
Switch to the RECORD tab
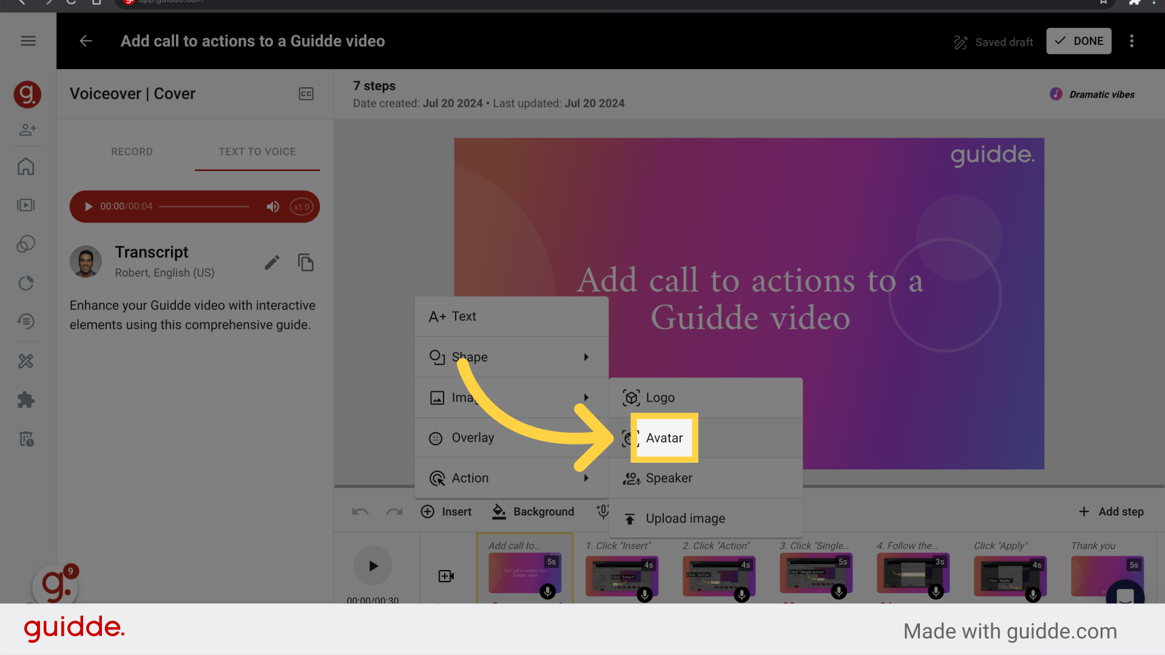tap(132, 152)
